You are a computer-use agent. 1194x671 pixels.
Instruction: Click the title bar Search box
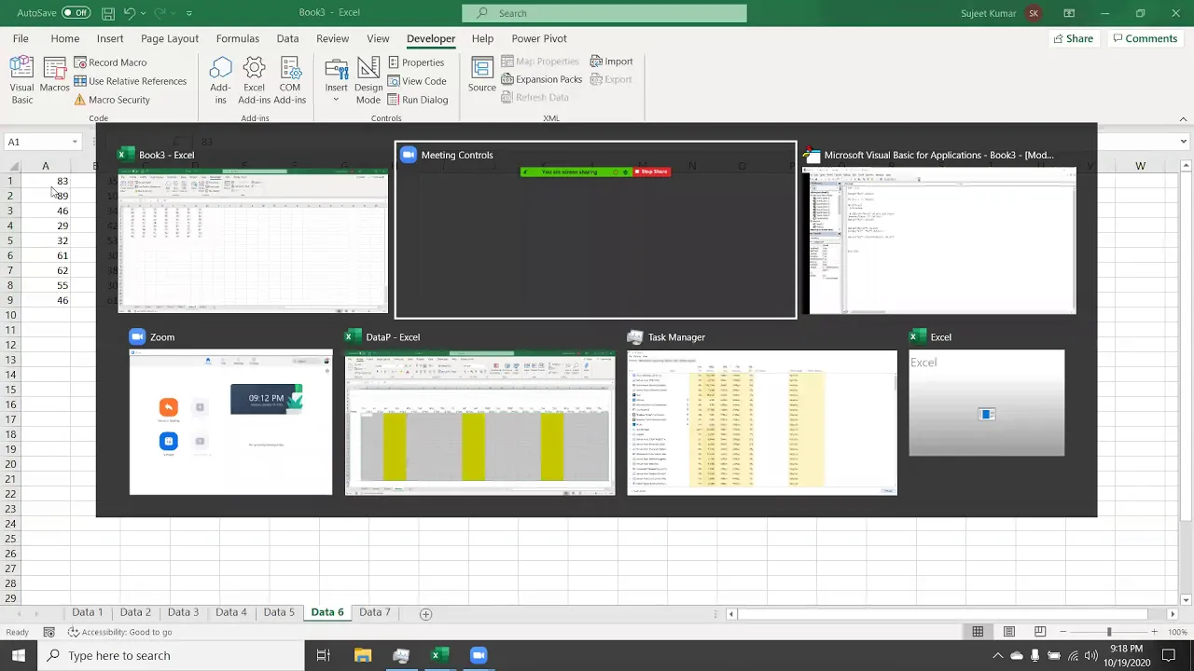coord(604,13)
